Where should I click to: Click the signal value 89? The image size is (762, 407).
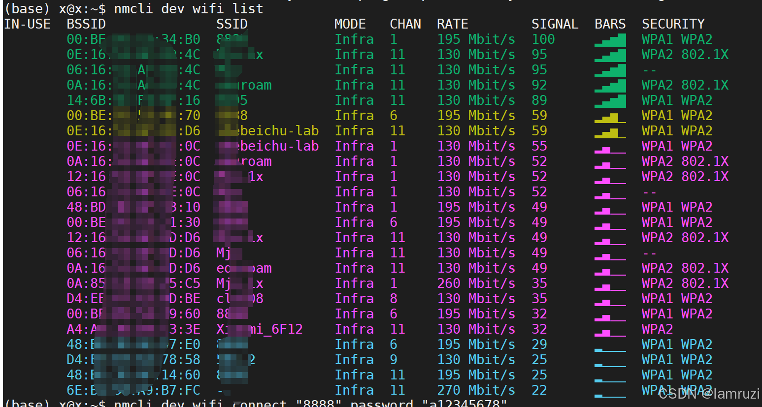click(x=539, y=100)
